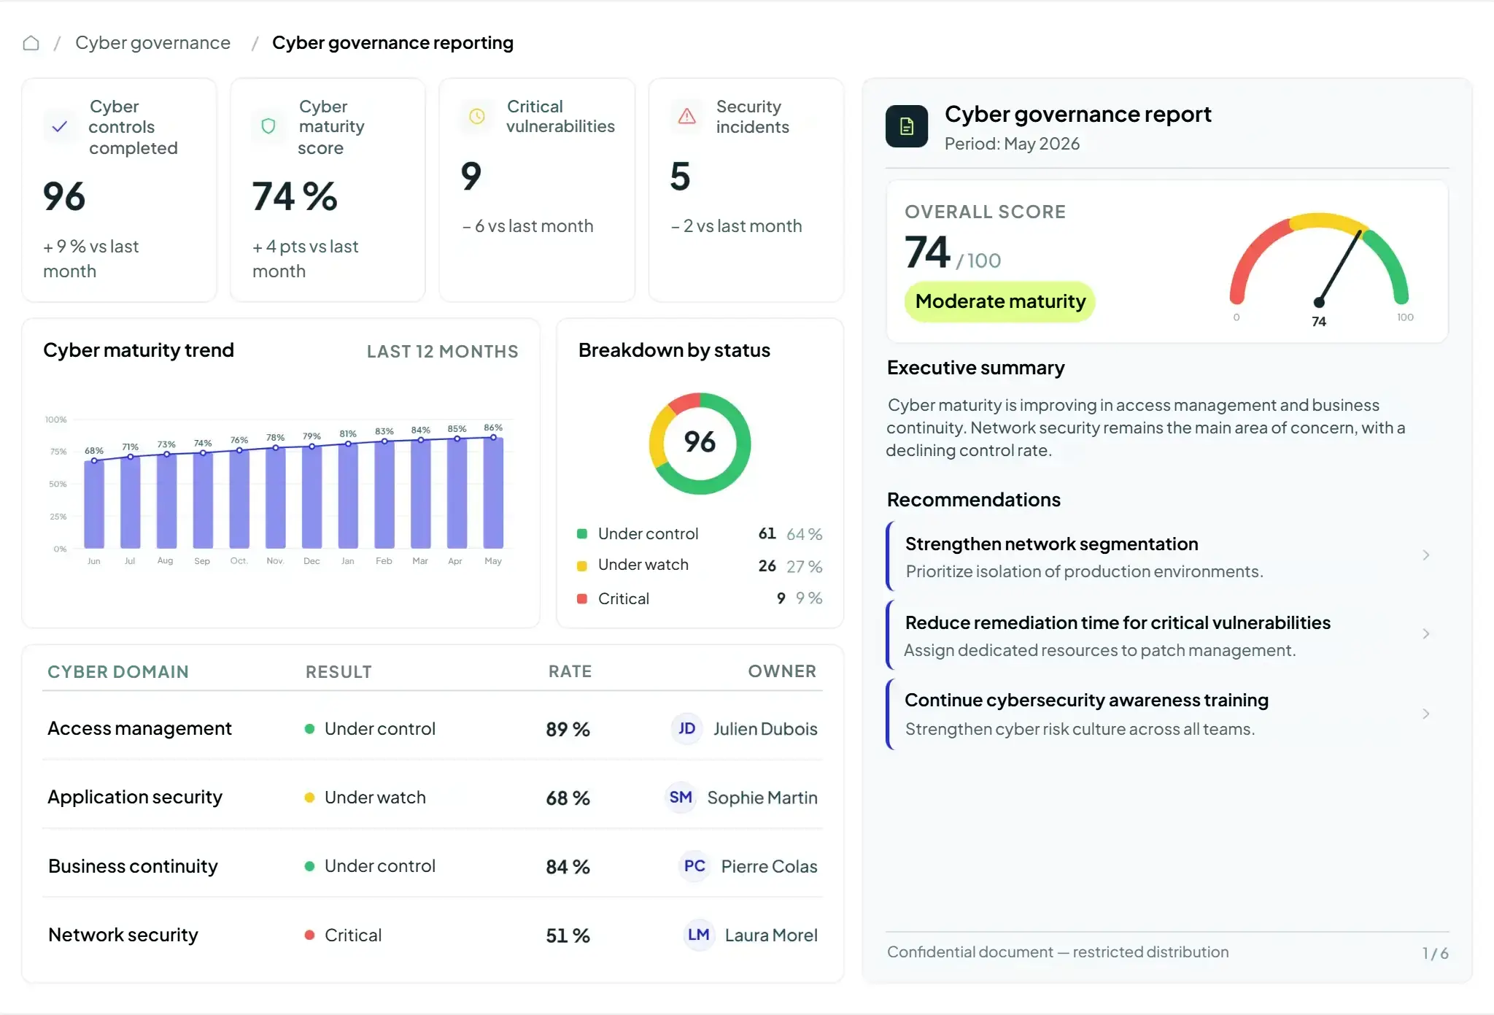Select the Network security row name
The width and height of the screenshot is (1494, 1015).
point(123,935)
